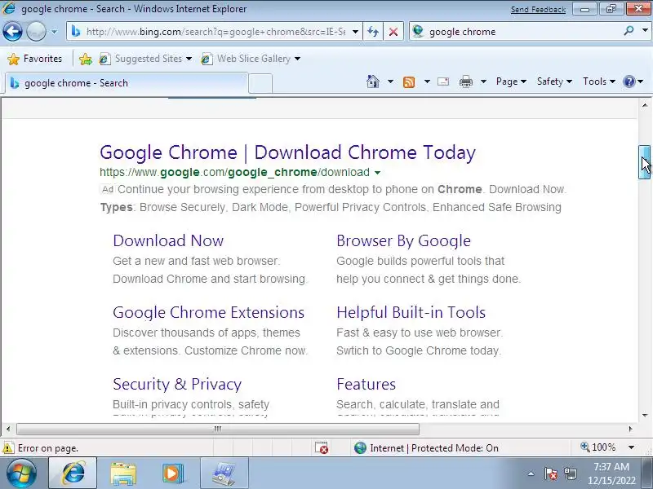Open the Page menu
The image size is (653, 489).
tap(511, 81)
